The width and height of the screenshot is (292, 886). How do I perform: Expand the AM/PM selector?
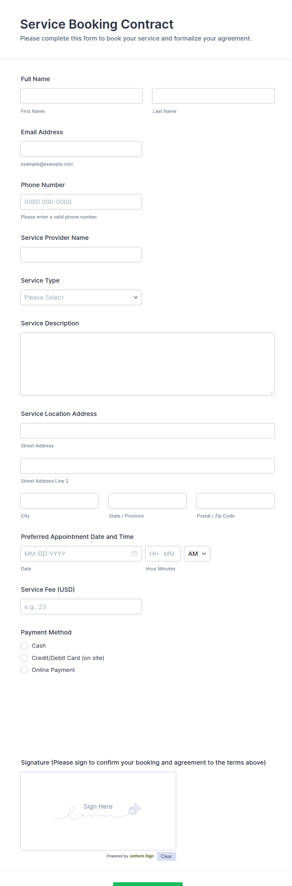[x=197, y=553]
